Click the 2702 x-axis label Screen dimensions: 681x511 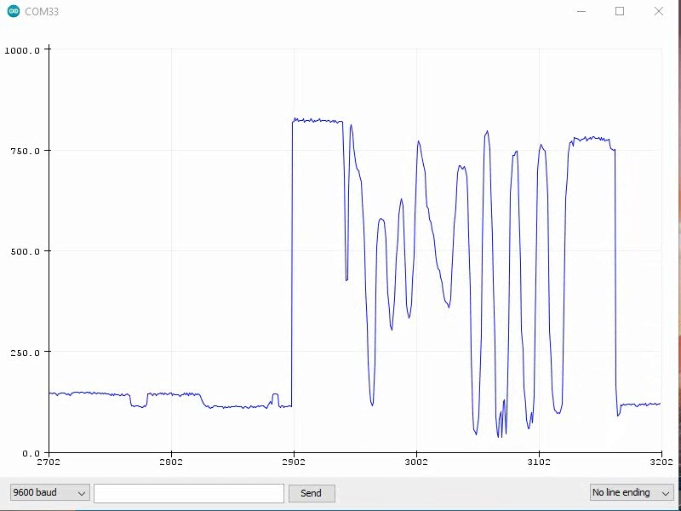coord(49,462)
